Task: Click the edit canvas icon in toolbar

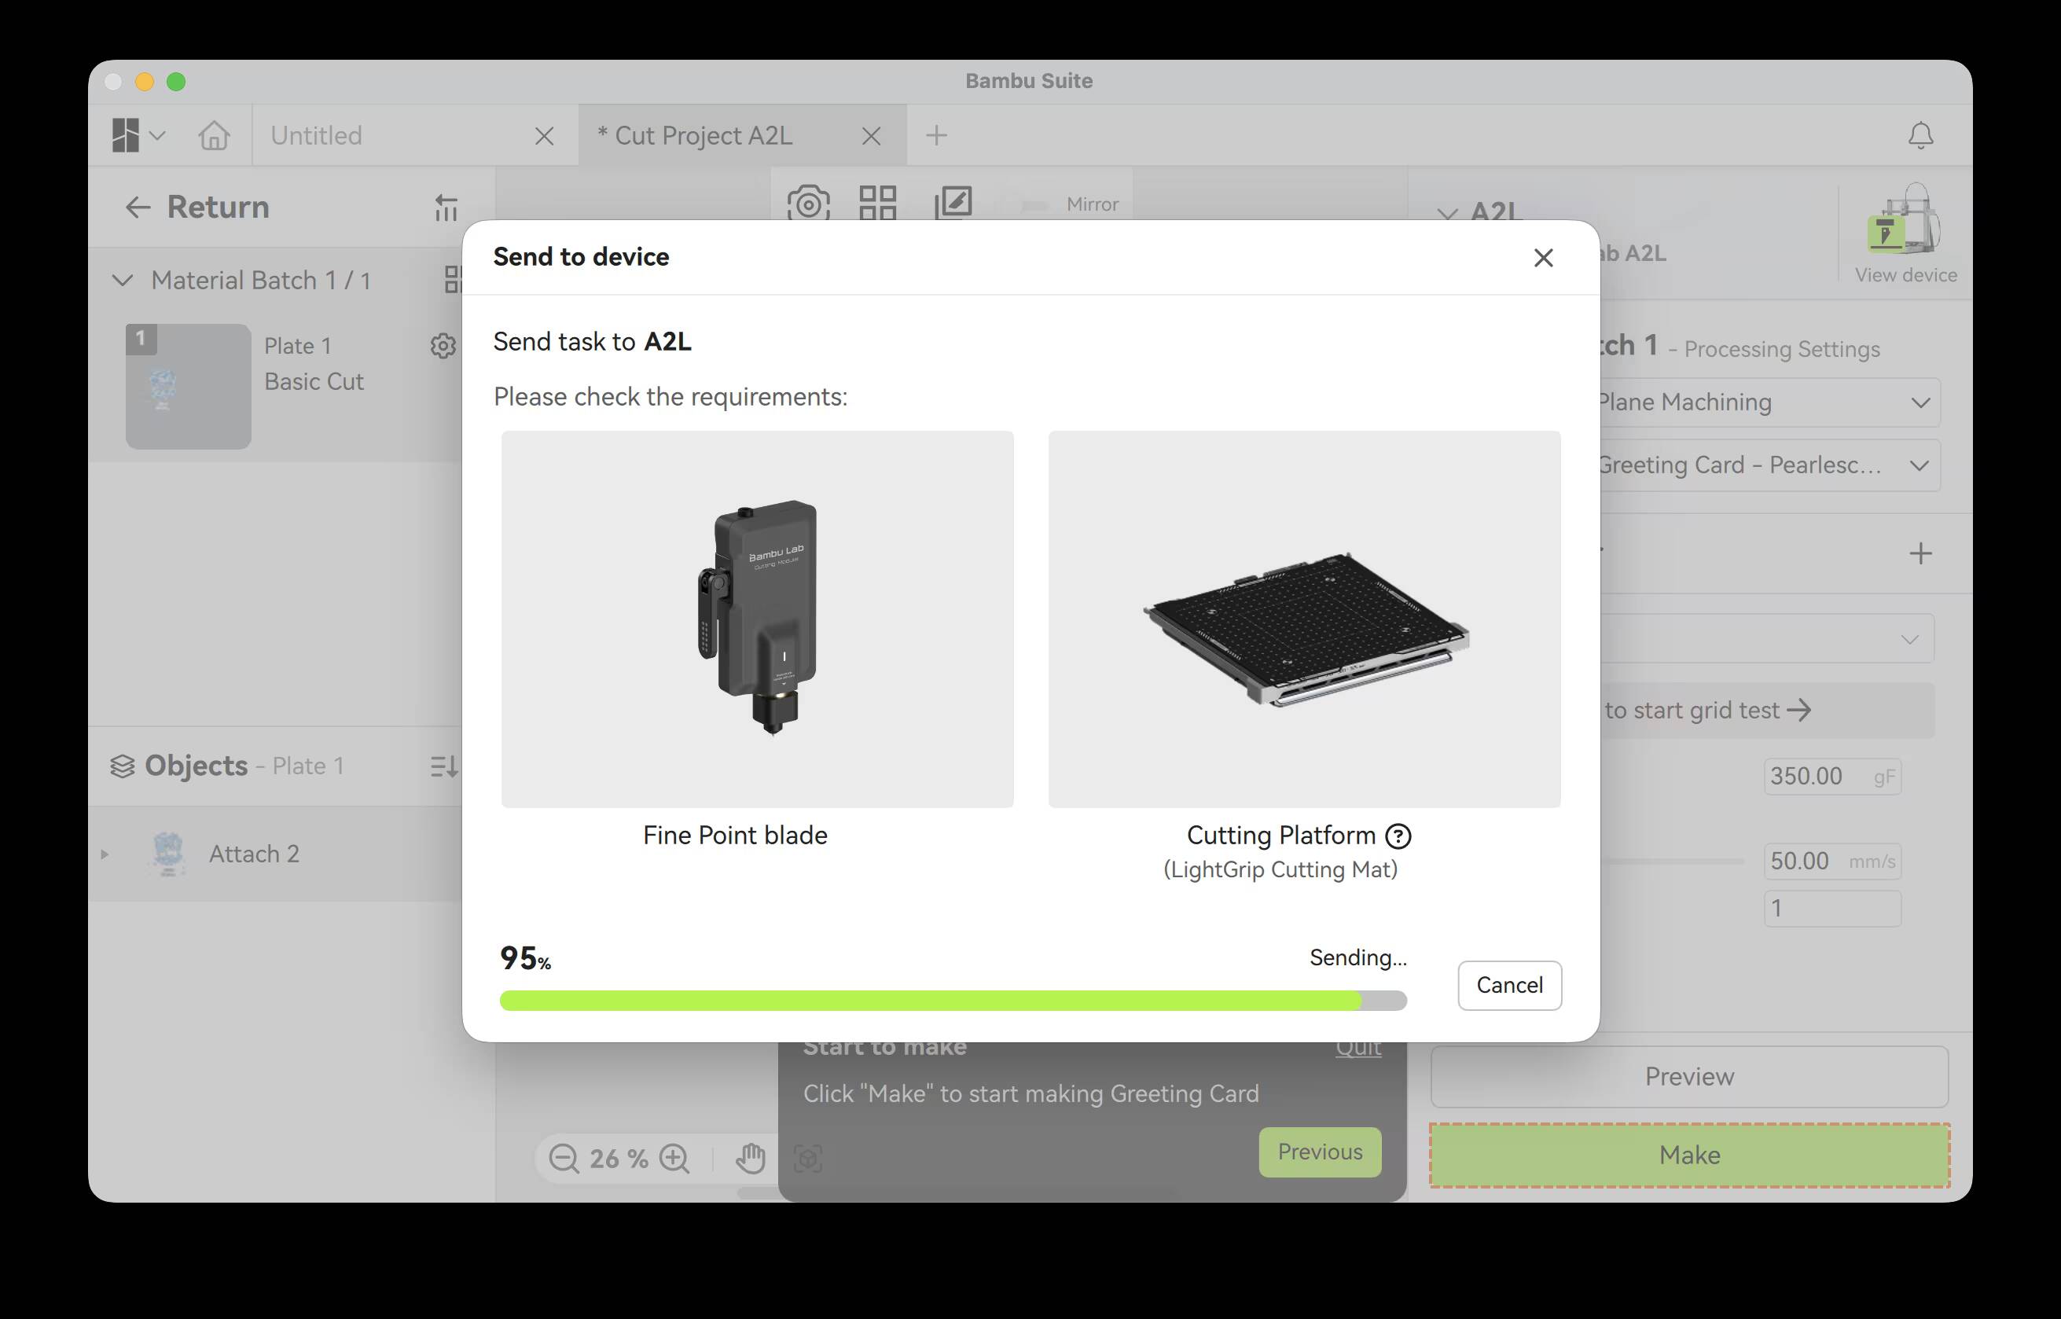Action: click(x=953, y=202)
